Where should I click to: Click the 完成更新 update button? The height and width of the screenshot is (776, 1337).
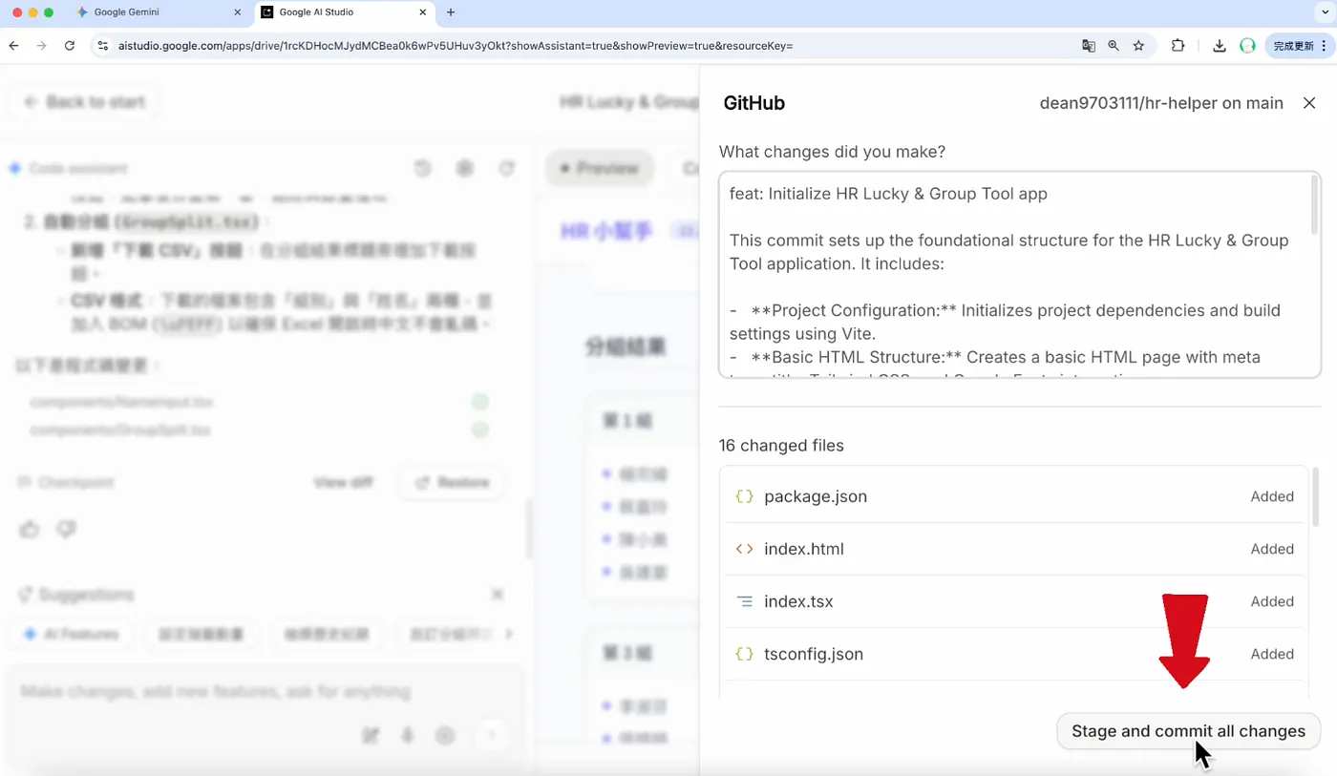point(1299,45)
